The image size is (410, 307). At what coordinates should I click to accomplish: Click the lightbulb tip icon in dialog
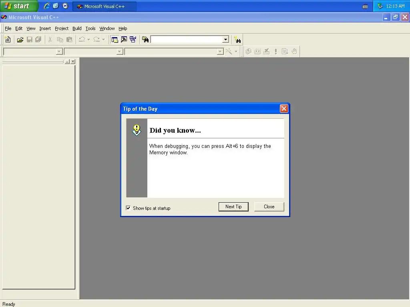[137, 130]
